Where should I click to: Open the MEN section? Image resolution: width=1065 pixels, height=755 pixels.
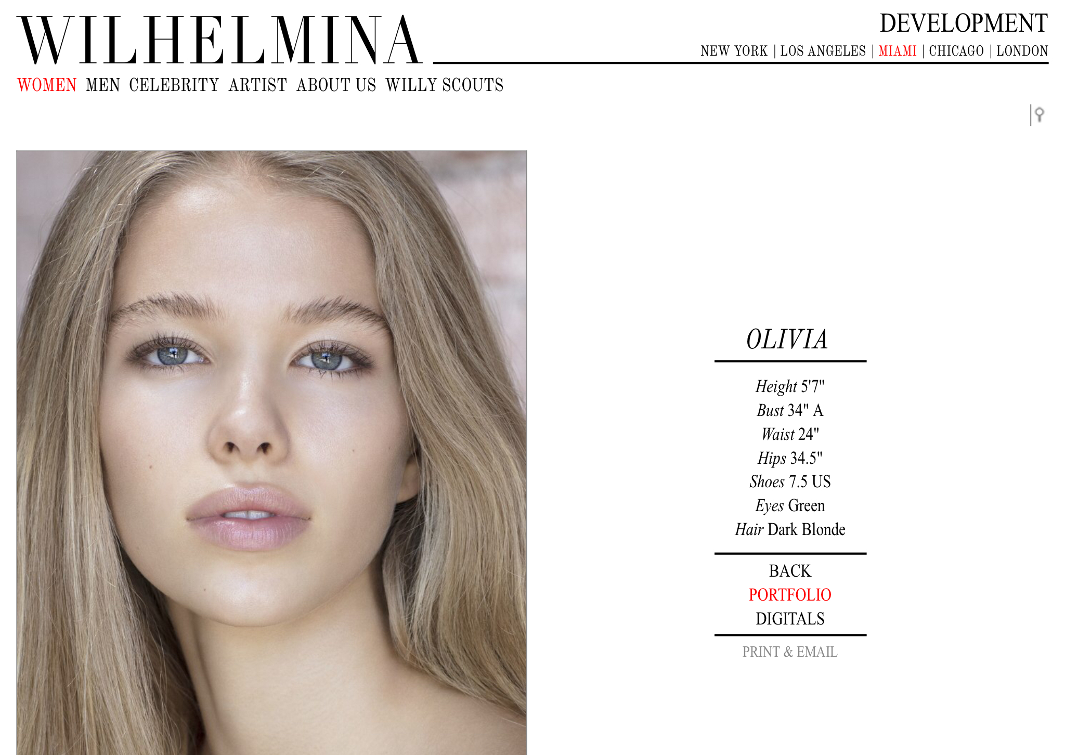tap(103, 85)
